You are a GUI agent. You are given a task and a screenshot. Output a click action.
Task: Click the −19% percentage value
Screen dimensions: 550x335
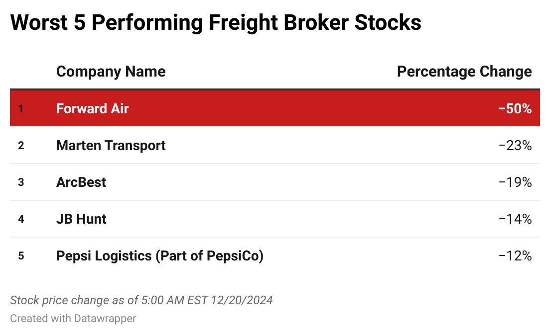[x=515, y=182]
